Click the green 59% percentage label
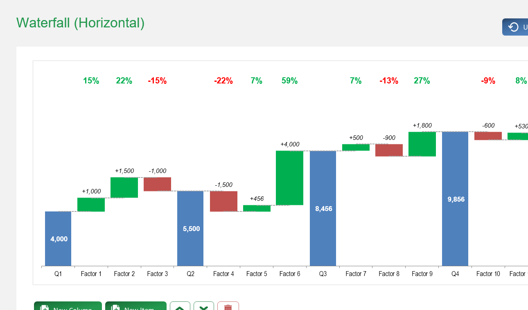The image size is (528, 310). tap(289, 81)
